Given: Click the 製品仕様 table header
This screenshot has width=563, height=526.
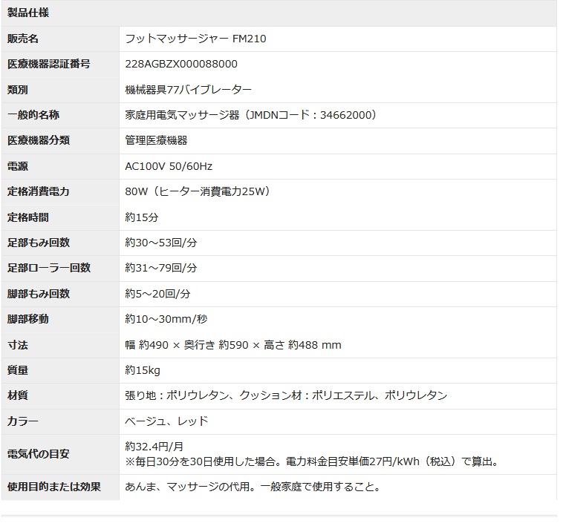Looking at the screenshot, I should pyautogui.click(x=28, y=13).
